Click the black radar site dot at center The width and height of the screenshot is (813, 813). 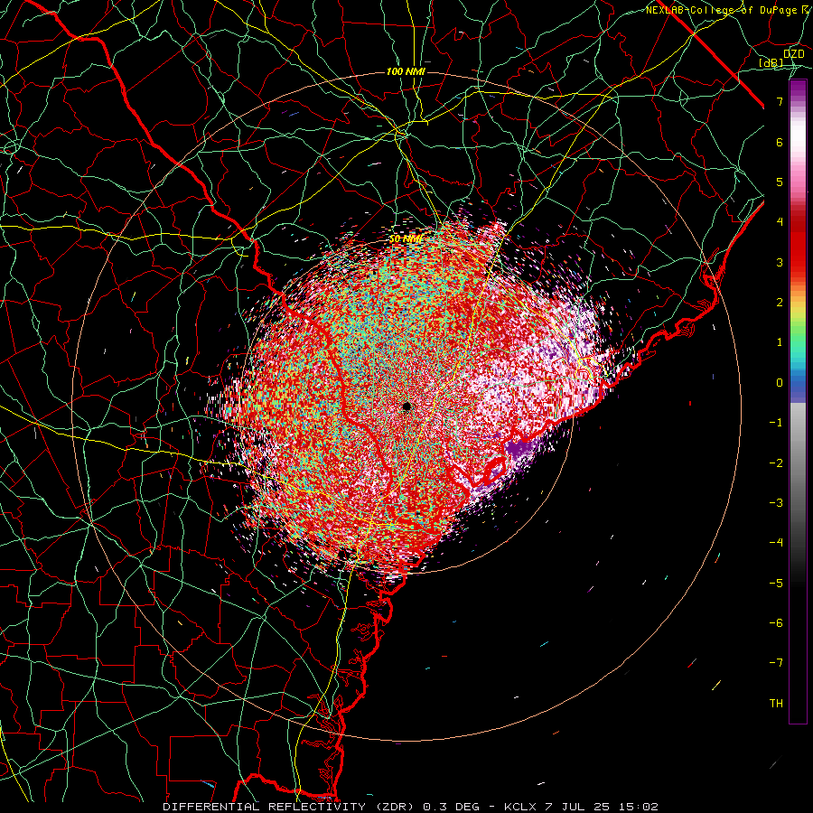pos(406,406)
